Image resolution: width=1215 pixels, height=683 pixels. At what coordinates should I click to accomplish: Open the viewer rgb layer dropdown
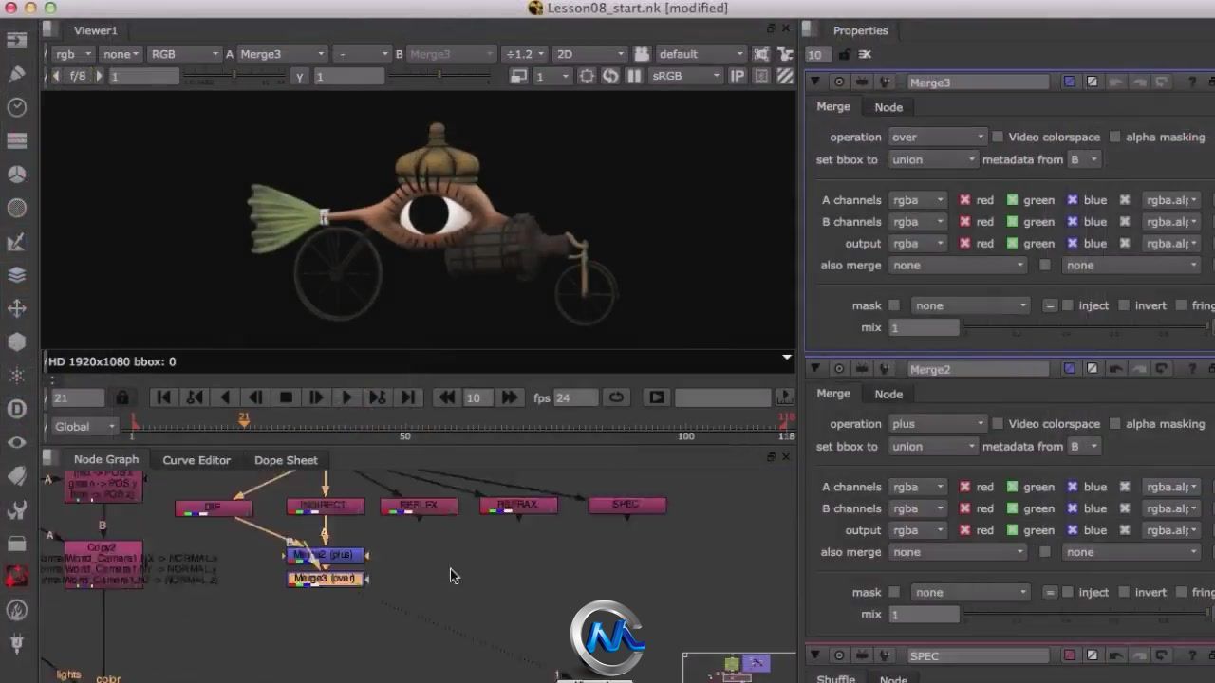pos(72,54)
